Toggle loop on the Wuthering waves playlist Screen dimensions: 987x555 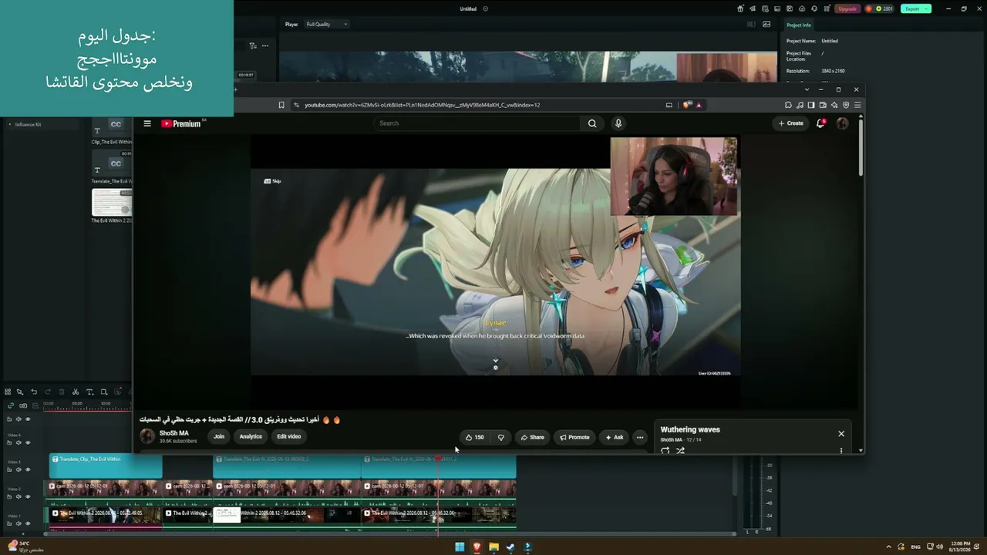tap(665, 451)
